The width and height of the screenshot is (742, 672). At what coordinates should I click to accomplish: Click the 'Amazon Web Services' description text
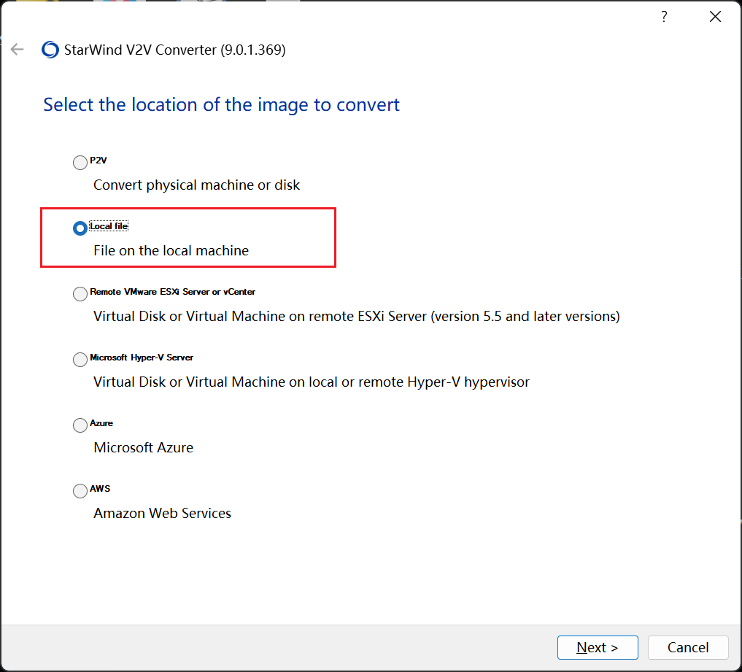(162, 514)
